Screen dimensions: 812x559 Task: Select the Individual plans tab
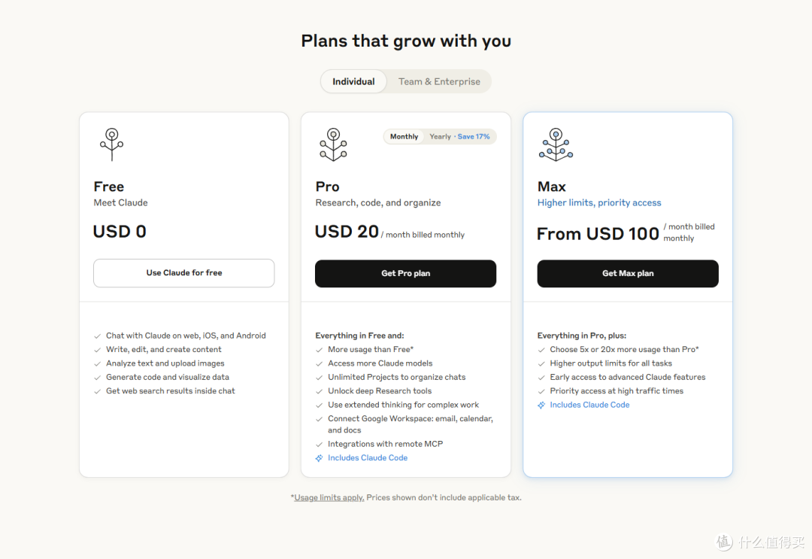353,81
